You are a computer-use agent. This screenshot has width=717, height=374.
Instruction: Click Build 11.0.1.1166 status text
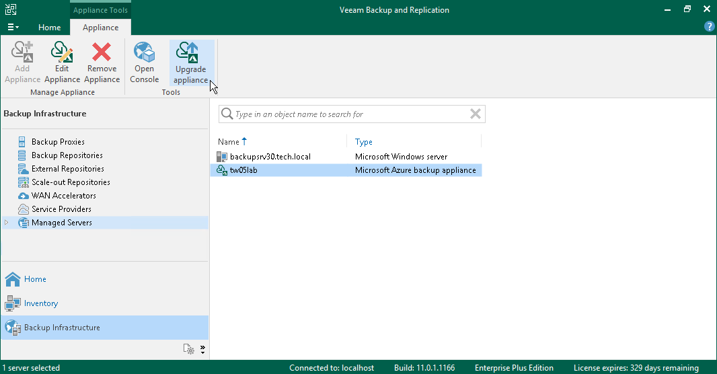[424, 368]
